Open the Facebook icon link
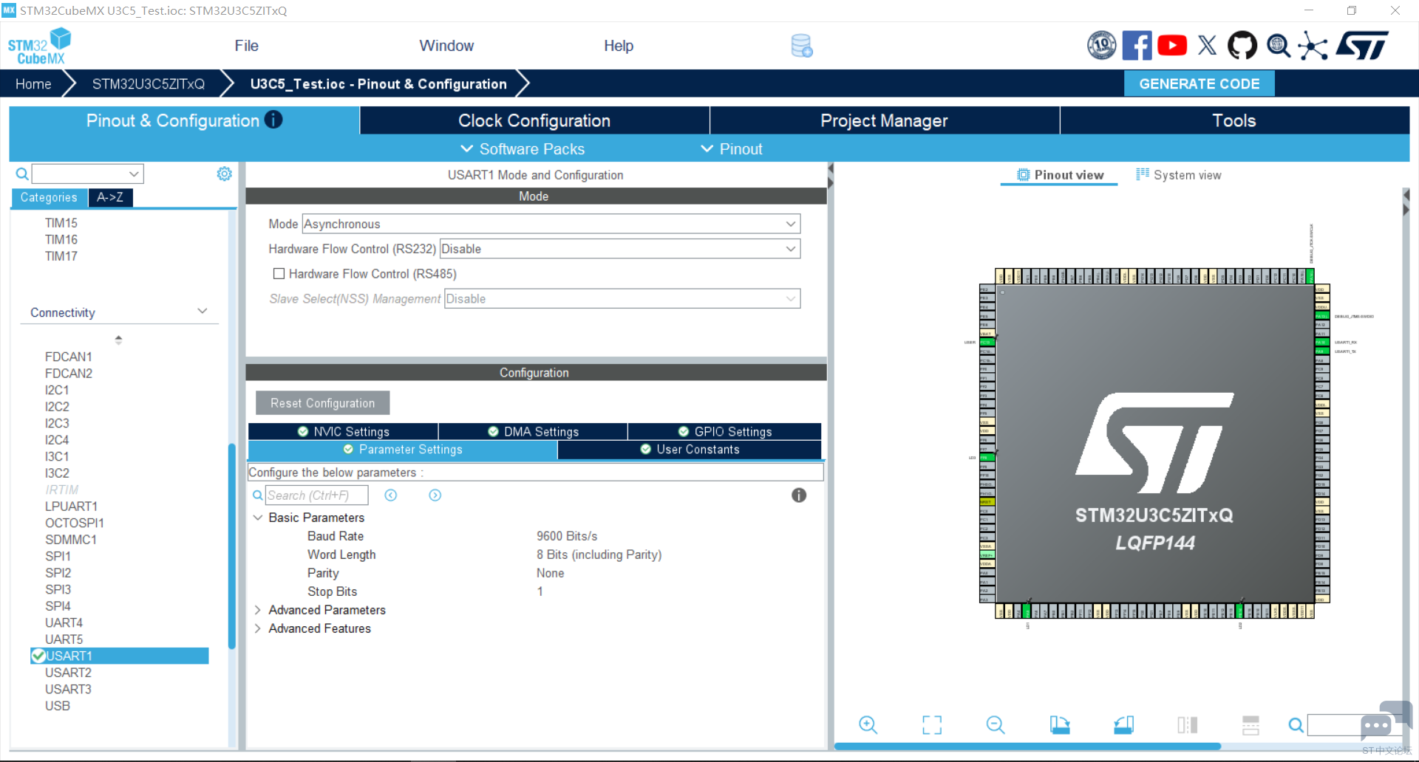 (1137, 46)
